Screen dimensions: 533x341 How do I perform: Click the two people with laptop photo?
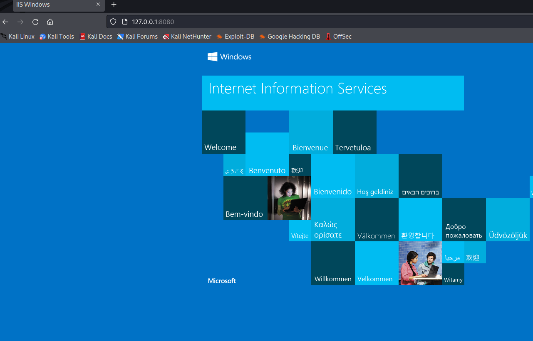tap(420, 263)
